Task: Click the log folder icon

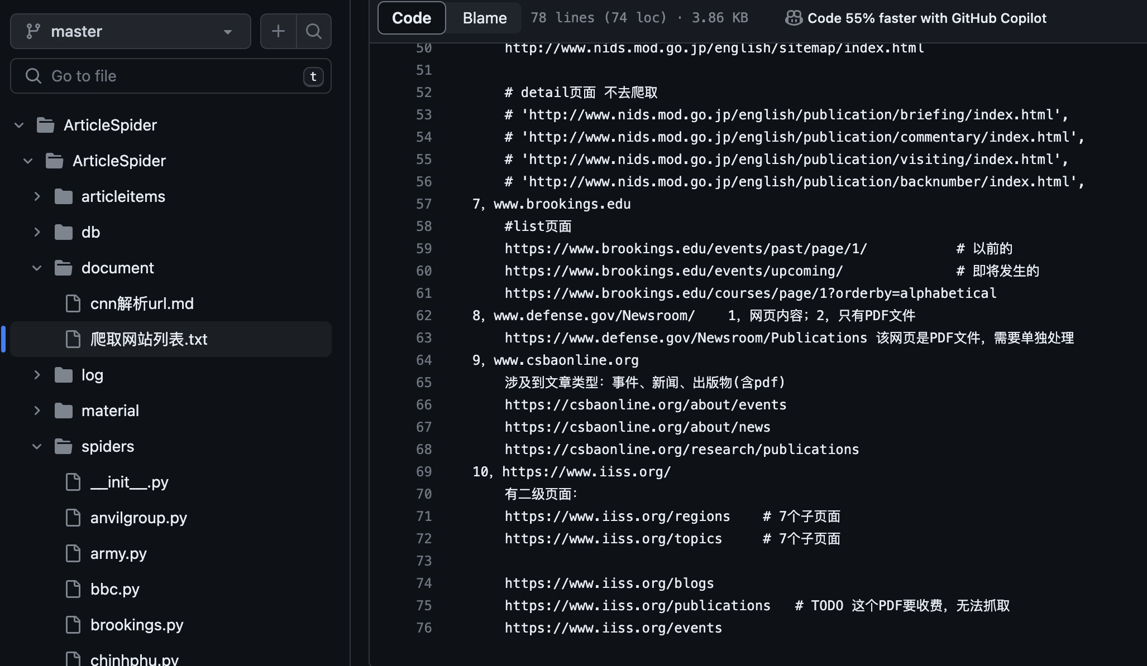Action: click(64, 375)
